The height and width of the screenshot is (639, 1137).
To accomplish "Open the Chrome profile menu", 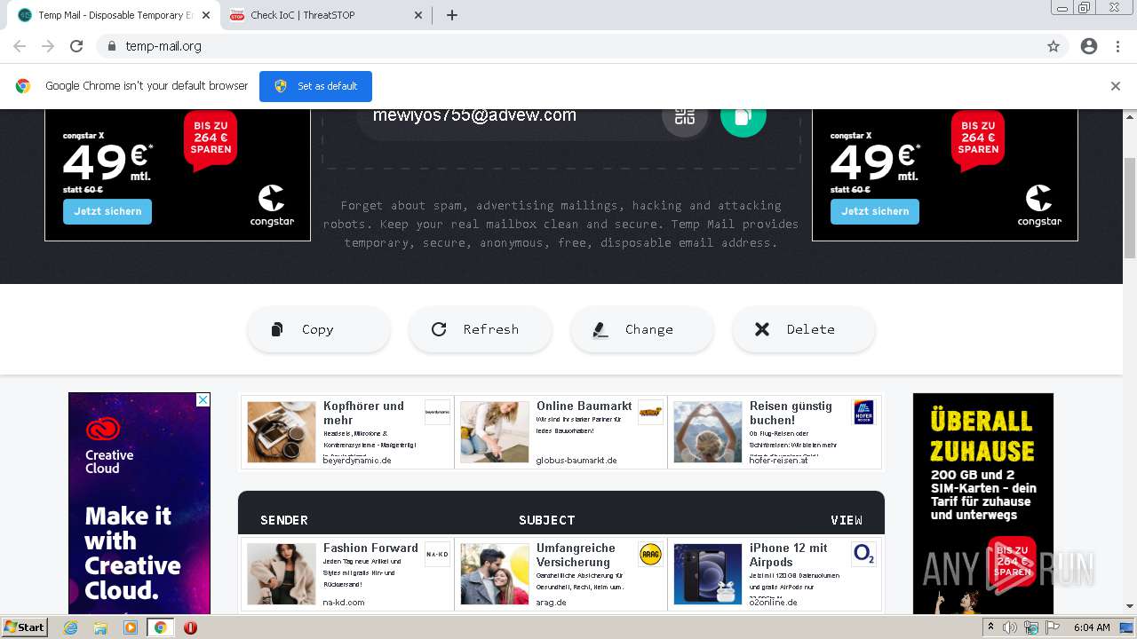I will tap(1089, 46).
